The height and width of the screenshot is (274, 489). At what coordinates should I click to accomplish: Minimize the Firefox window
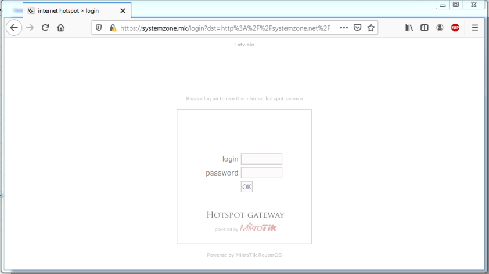442,5
